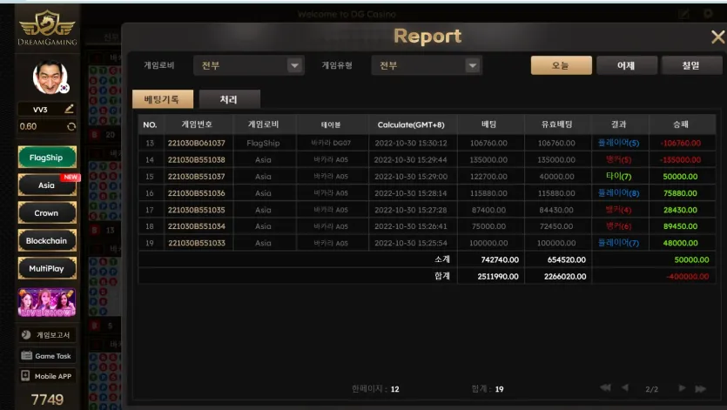Viewport: 727px width, 410px height.
Task: Open Game Task from sidebar
Action: click(x=47, y=356)
